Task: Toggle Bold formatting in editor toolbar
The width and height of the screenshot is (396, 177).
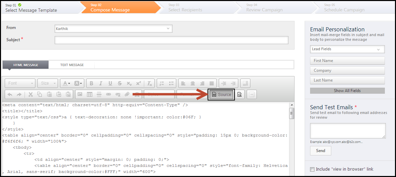Action: (91, 83)
